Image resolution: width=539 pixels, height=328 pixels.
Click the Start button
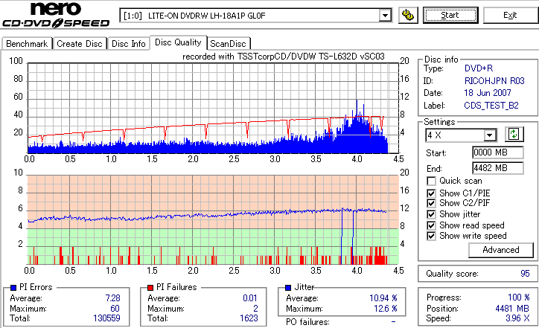tap(450, 16)
